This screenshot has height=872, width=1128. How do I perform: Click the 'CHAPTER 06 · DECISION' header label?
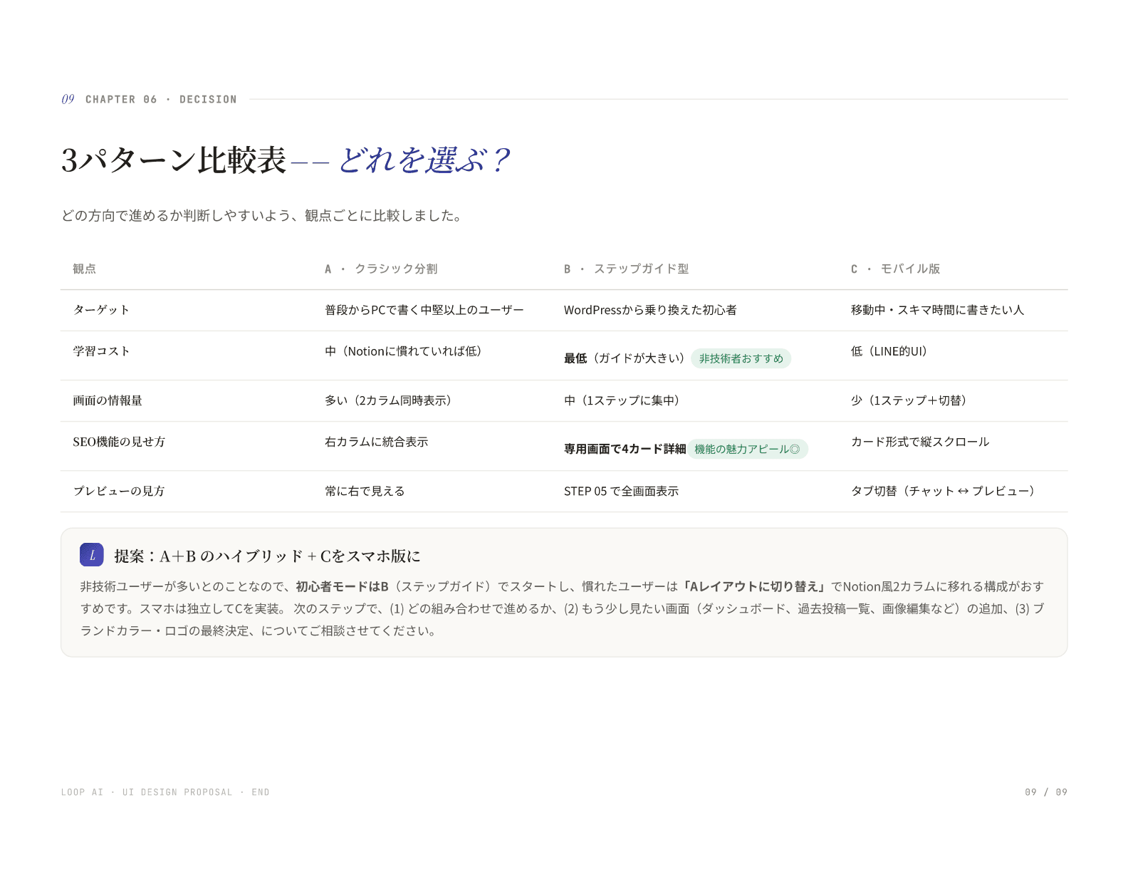(x=161, y=100)
